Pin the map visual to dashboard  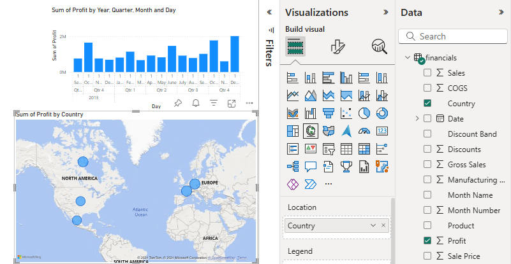click(x=177, y=104)
